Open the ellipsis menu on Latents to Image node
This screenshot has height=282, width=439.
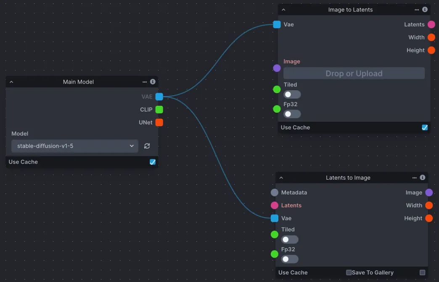[415, 178]
